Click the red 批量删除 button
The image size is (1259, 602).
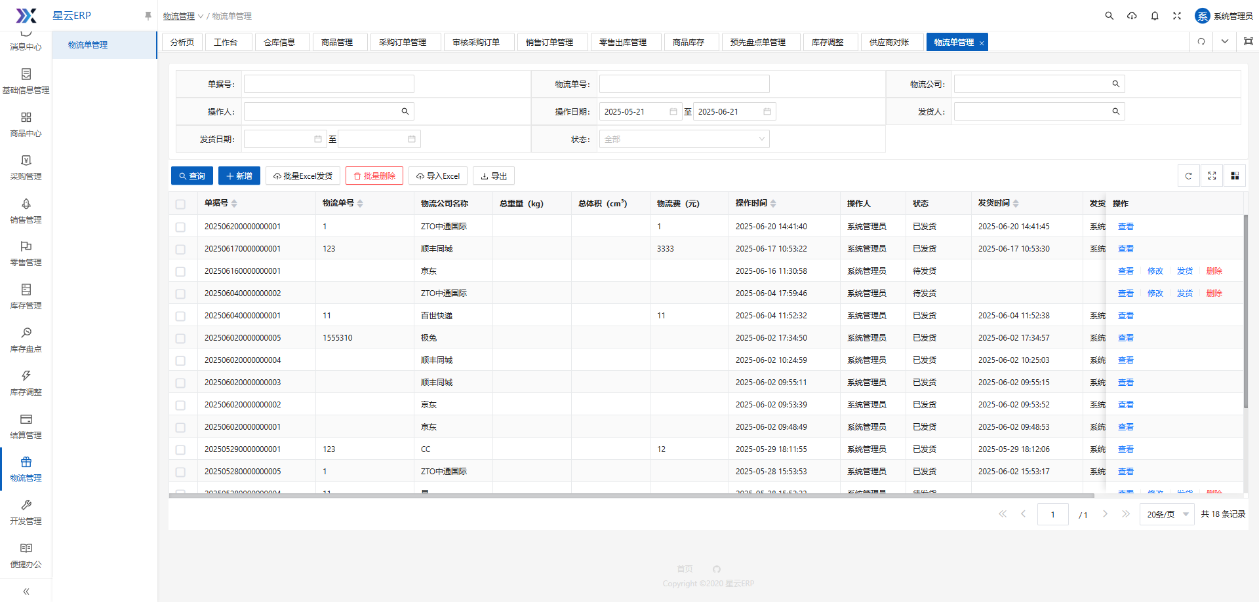tap(374, 176)
